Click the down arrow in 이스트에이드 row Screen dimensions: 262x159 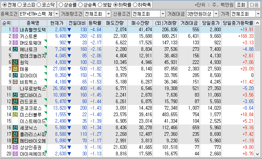click(69, 121)
